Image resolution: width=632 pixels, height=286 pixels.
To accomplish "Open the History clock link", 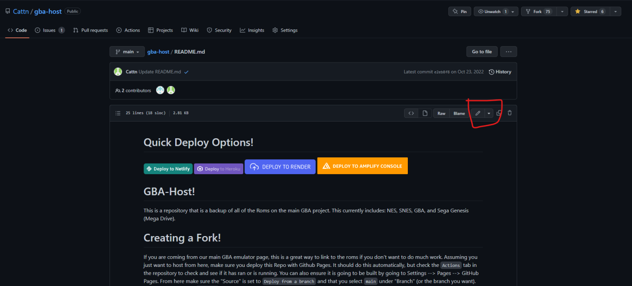I will point(500,72).
